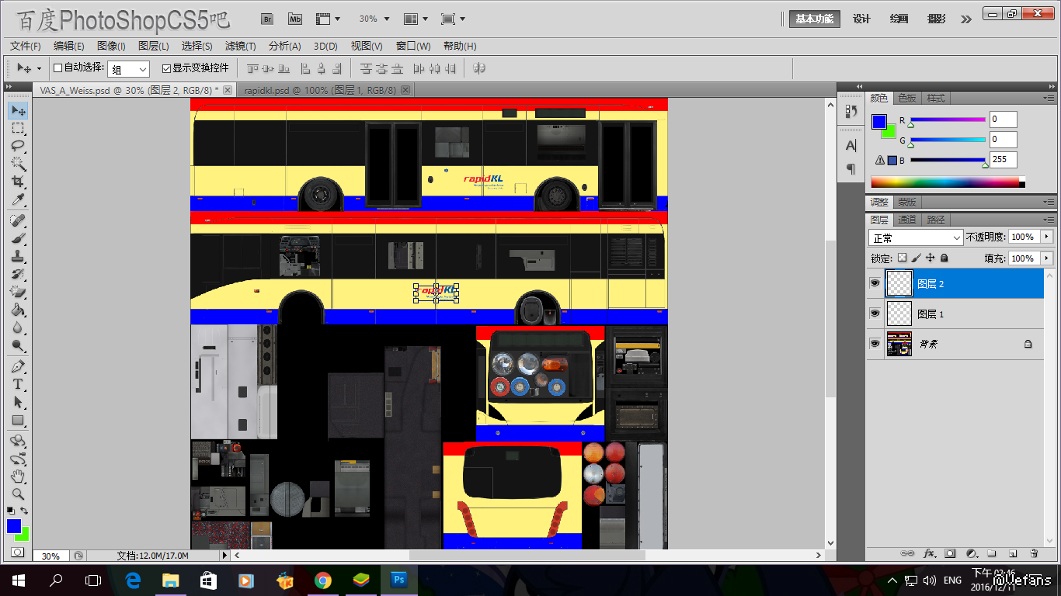Switch to the rapidkl.psd document tab
1061x596 pixels.
tap(319, 91)
